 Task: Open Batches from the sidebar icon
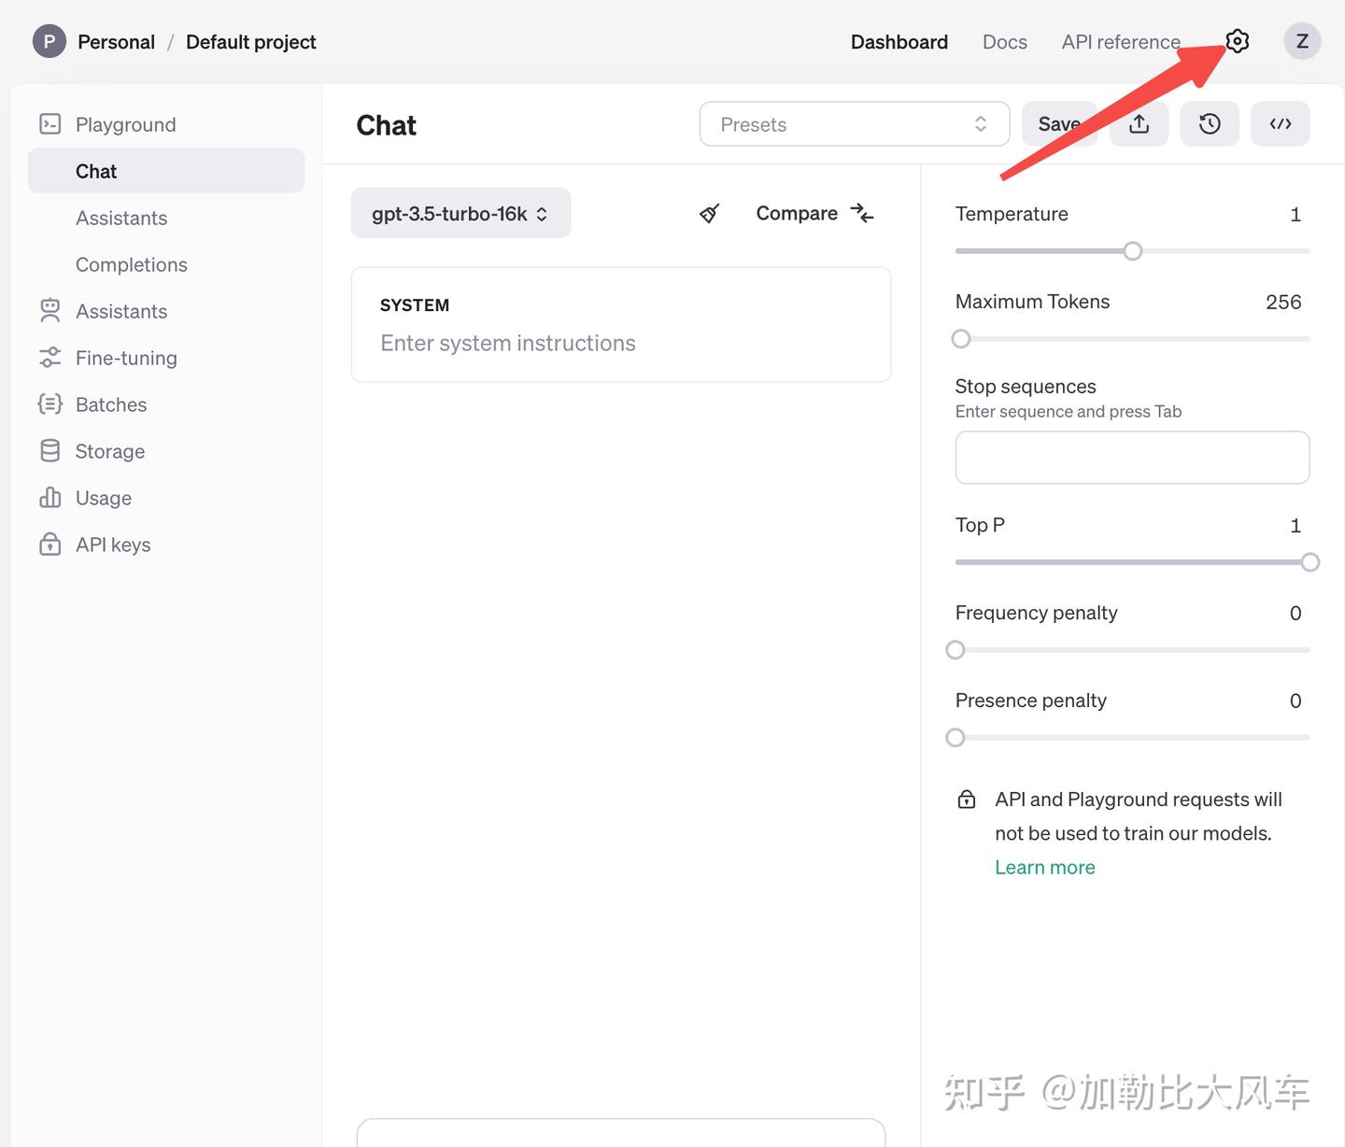click(x=50, y=404)
